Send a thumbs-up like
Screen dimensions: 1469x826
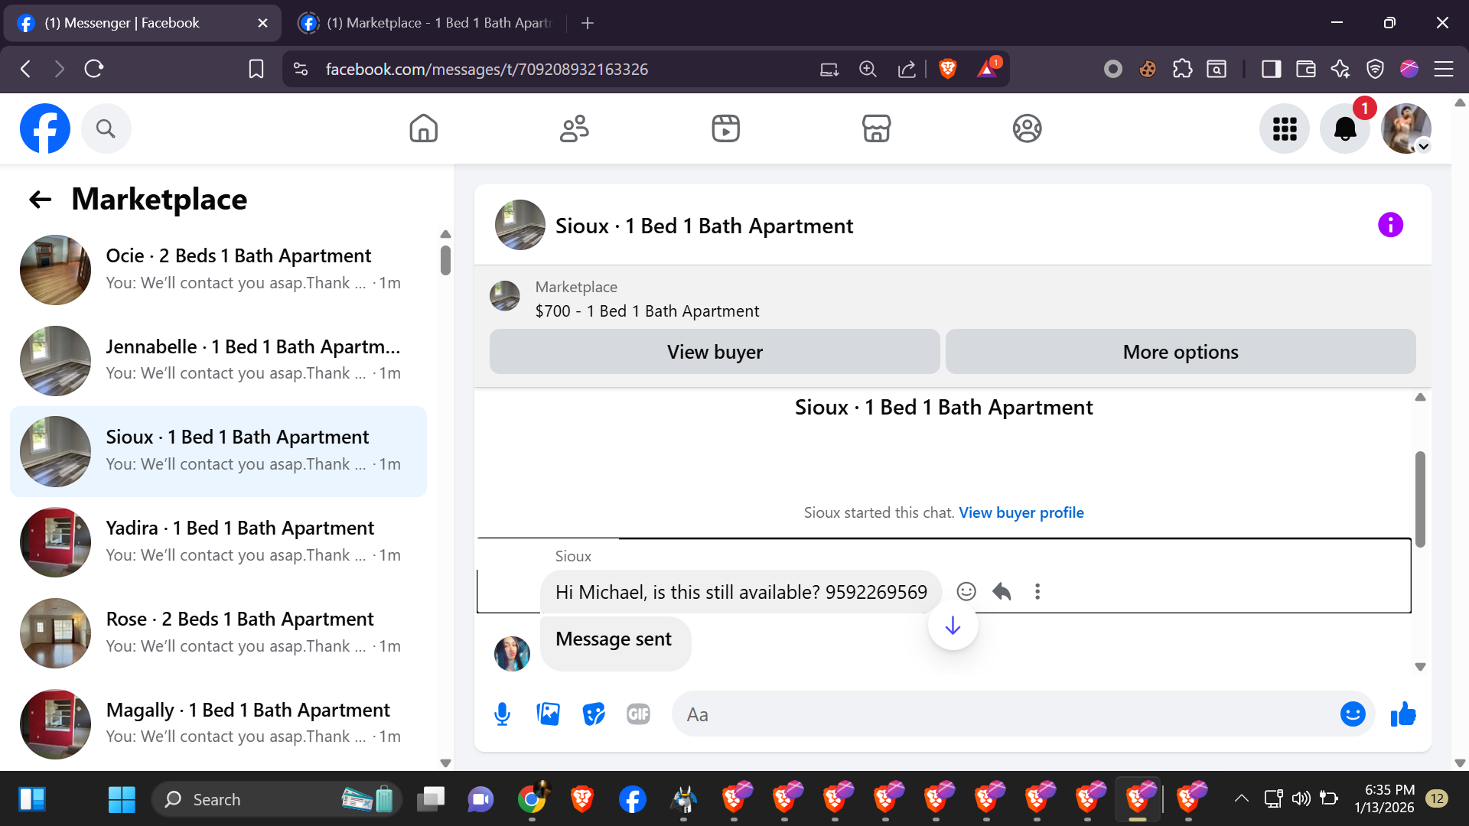tap(1403, 714)
